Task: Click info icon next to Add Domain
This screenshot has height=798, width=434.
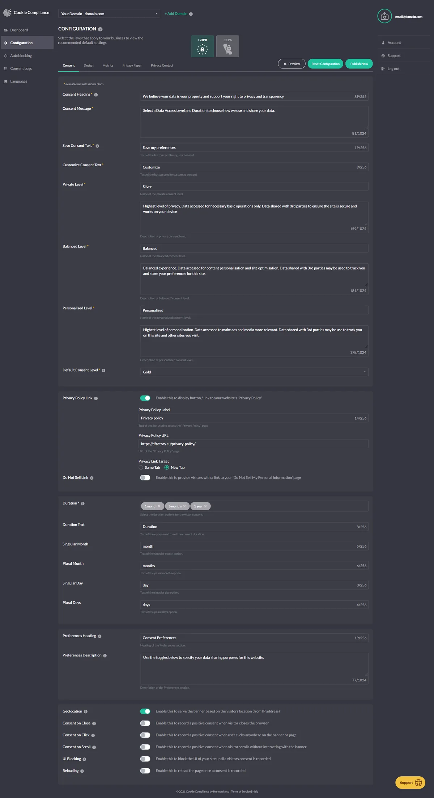Action: 191,14
